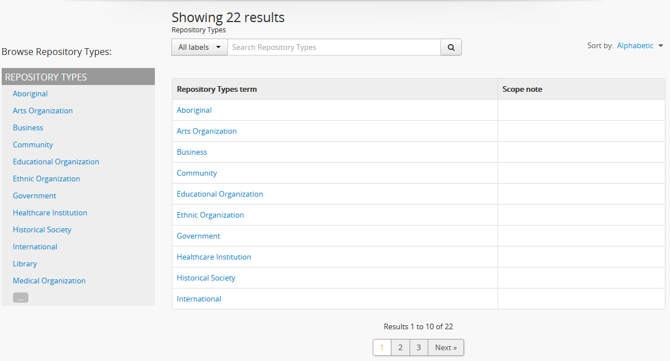
Task: Type in the Search Repository Types field
Action: [334, 48]
